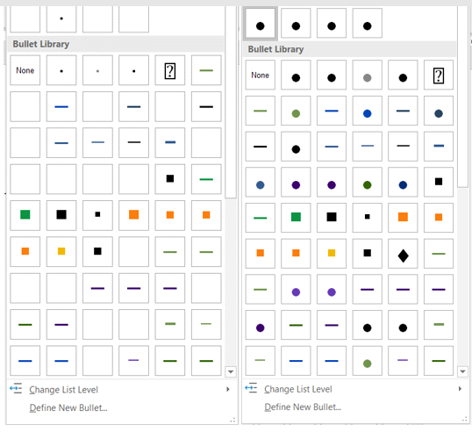The width and height of the screenshot is (472, 432).
Task: Select highlighted recently used bullet in right panel
Action: pyautogui.click(x=260, y=23)
